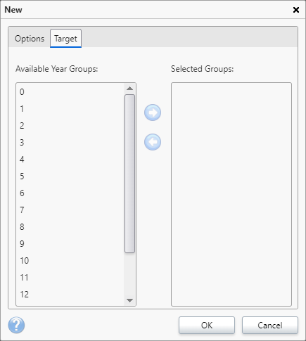This screenshot has height=341, width=306.
Task: Pick year group 5 from list
Action: pos(70,176)
